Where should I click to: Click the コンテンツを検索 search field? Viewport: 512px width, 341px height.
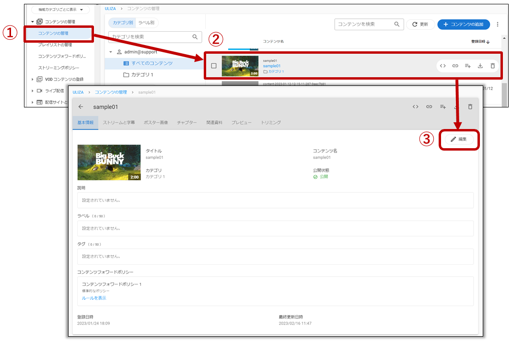click(x=364, y=24)
